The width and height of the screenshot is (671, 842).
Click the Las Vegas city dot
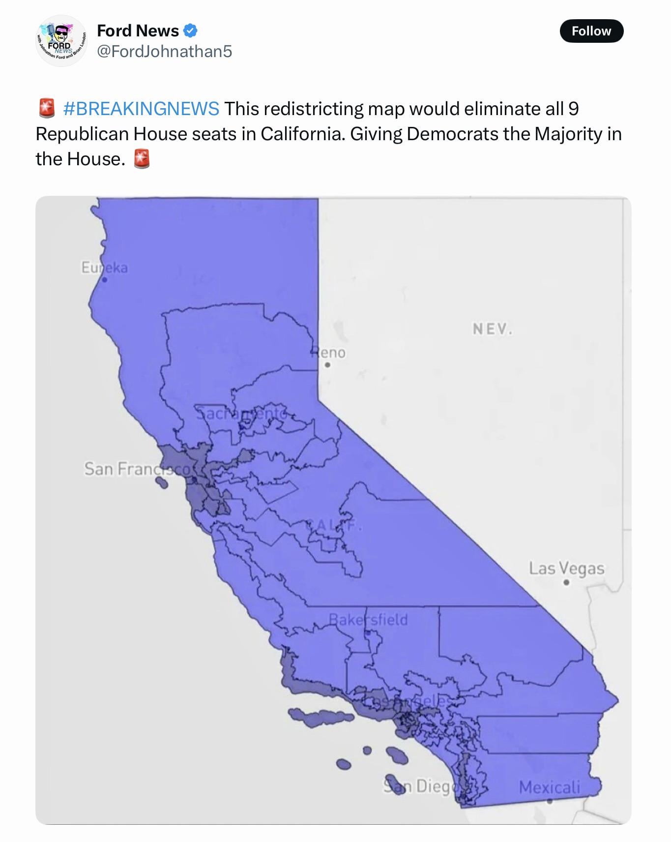pos(566,582)
